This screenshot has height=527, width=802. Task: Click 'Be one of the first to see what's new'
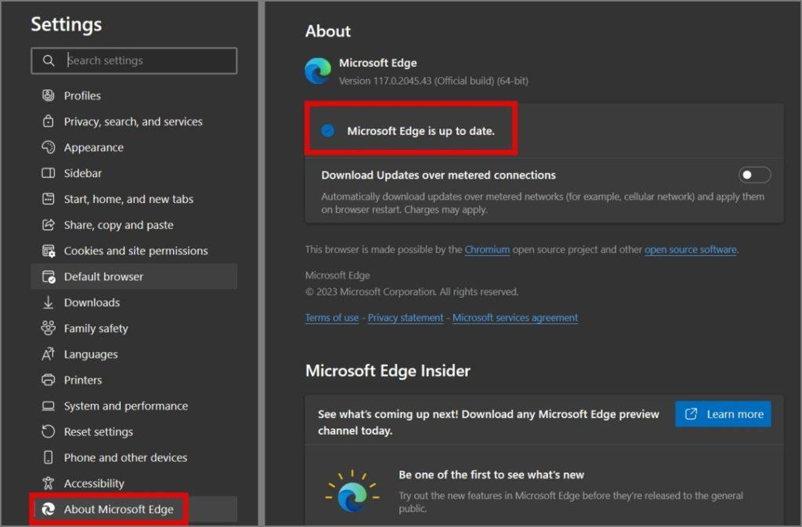492,475
